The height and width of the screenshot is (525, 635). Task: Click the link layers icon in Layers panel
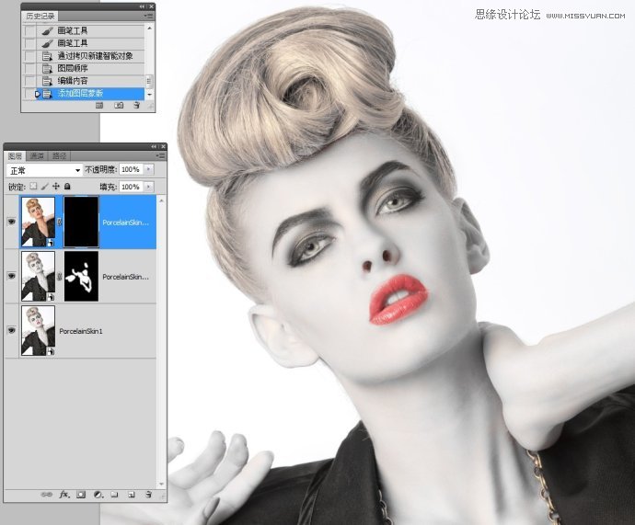coord(46,495)
